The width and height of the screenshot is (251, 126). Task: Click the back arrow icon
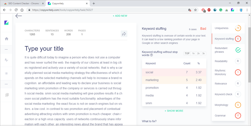(x=19, y=16)
